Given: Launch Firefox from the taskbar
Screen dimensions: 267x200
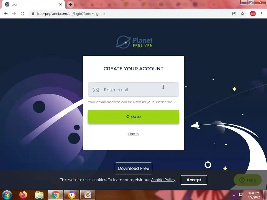Looking at the screenshot, I should [23, 195].
